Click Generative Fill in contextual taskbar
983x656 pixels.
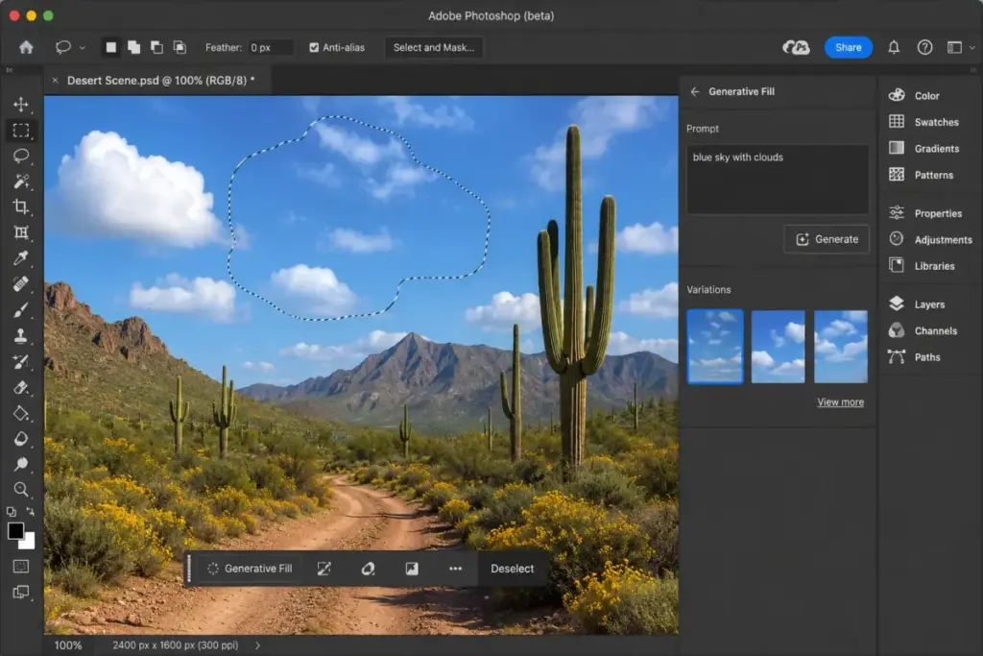pos(251,569)
